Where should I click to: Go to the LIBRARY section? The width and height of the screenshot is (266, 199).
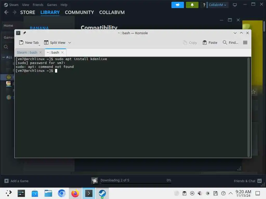50,12
